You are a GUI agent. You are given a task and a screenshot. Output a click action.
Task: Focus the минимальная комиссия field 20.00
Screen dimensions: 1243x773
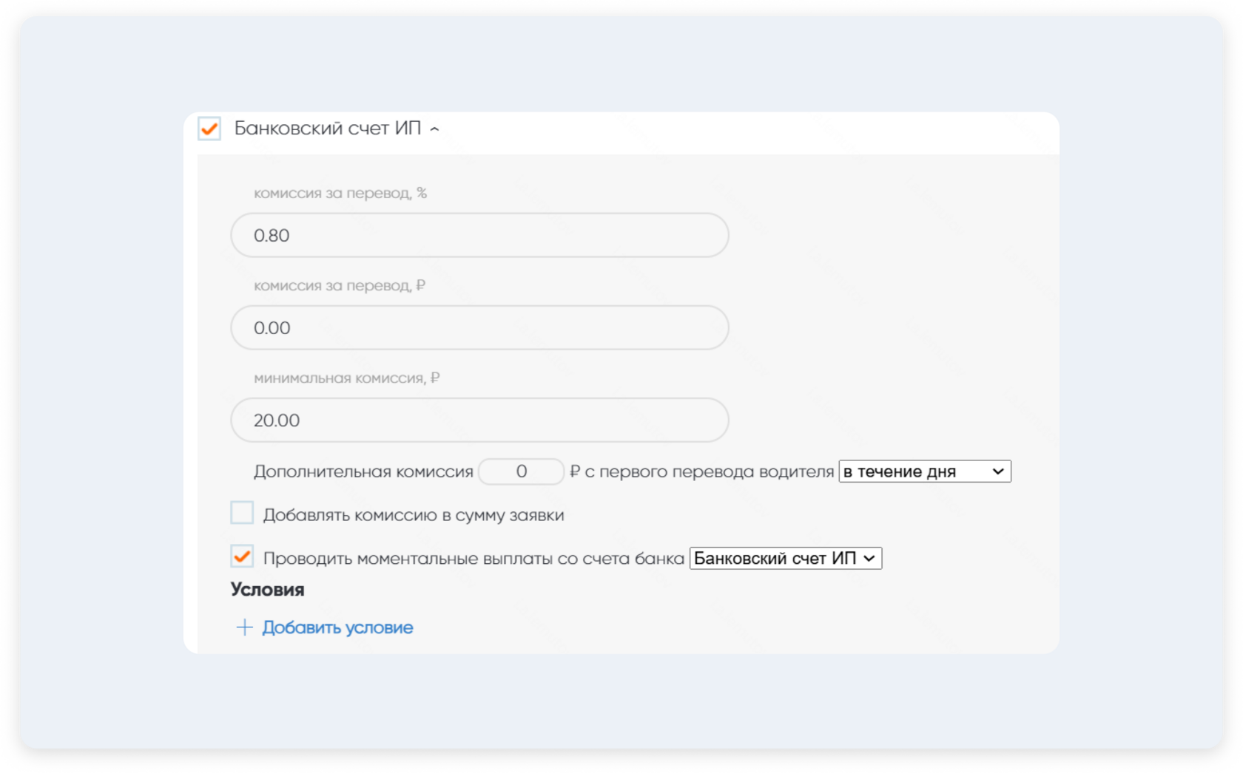(479, 420)
